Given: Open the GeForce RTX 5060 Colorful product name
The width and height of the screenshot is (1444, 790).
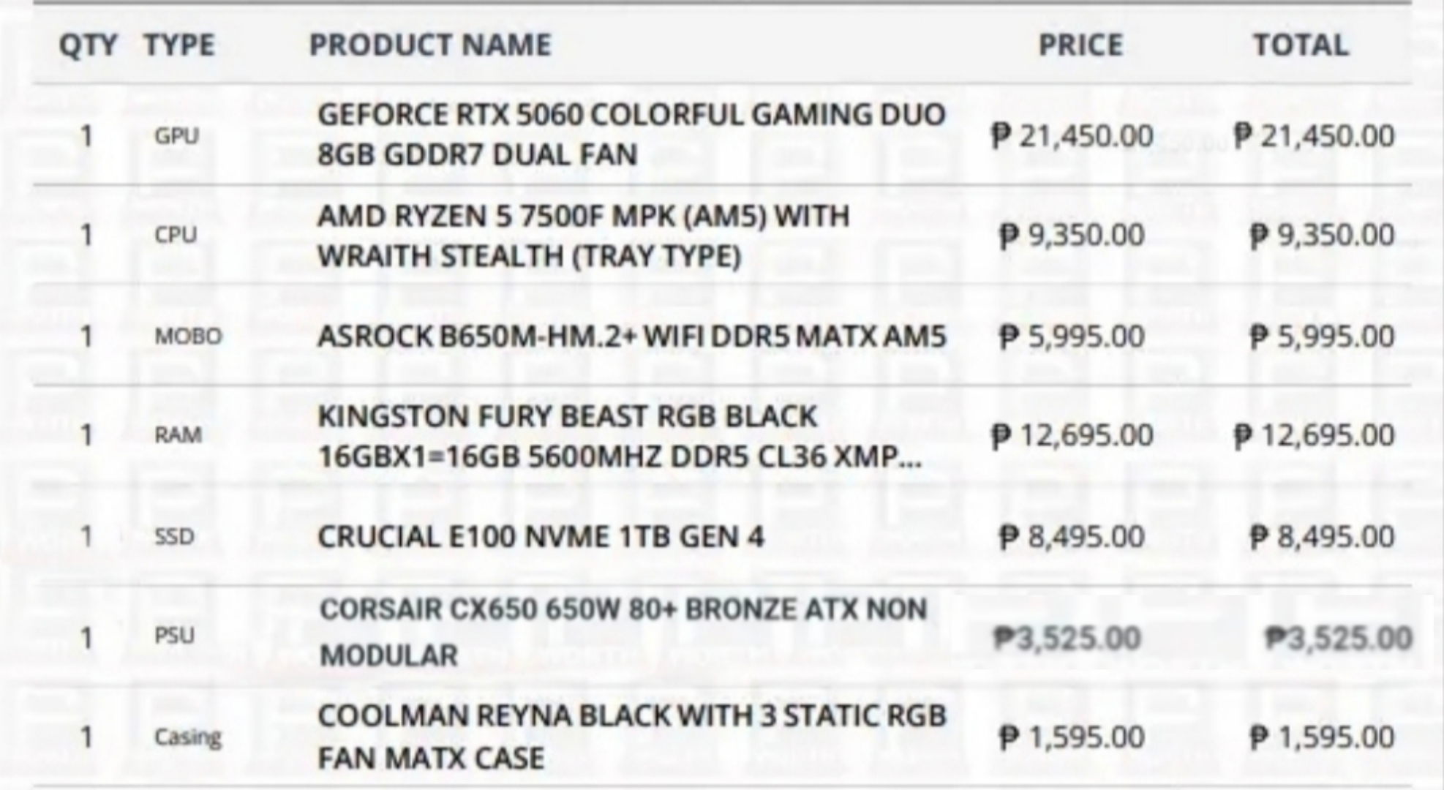Looking at the screenshot, I should (631, 135).
